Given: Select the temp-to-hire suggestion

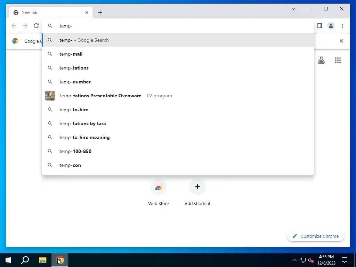Looking at the screenshot, I should tap(178, 110).
